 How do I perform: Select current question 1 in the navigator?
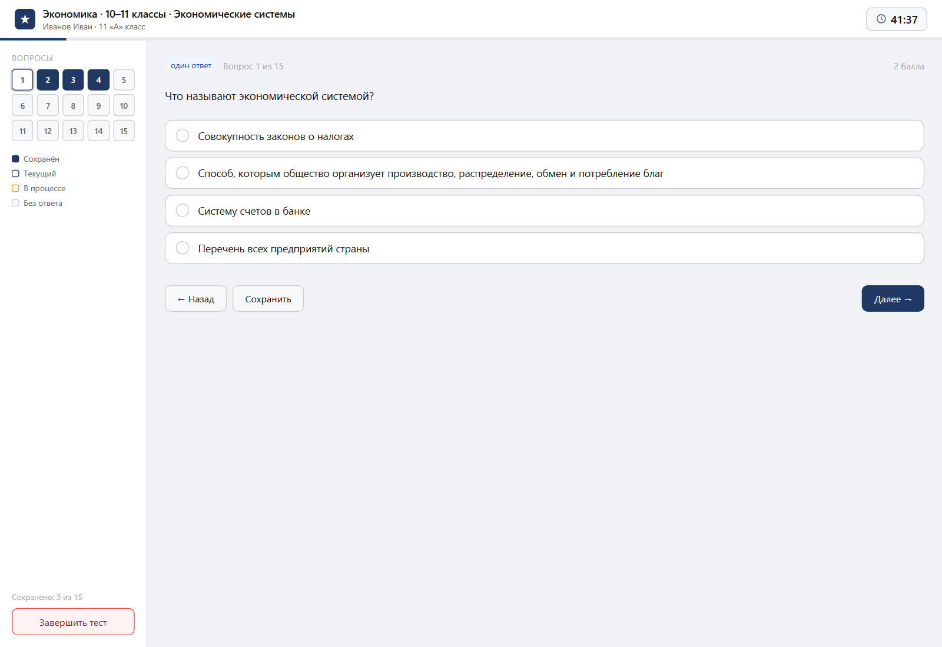tap(22, 80)
